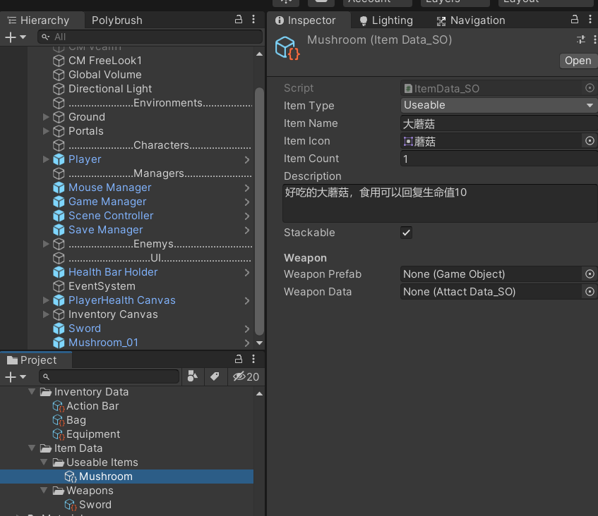Open the Weapon Data object picker circle

pyautogui.click(x=590, y=291)
